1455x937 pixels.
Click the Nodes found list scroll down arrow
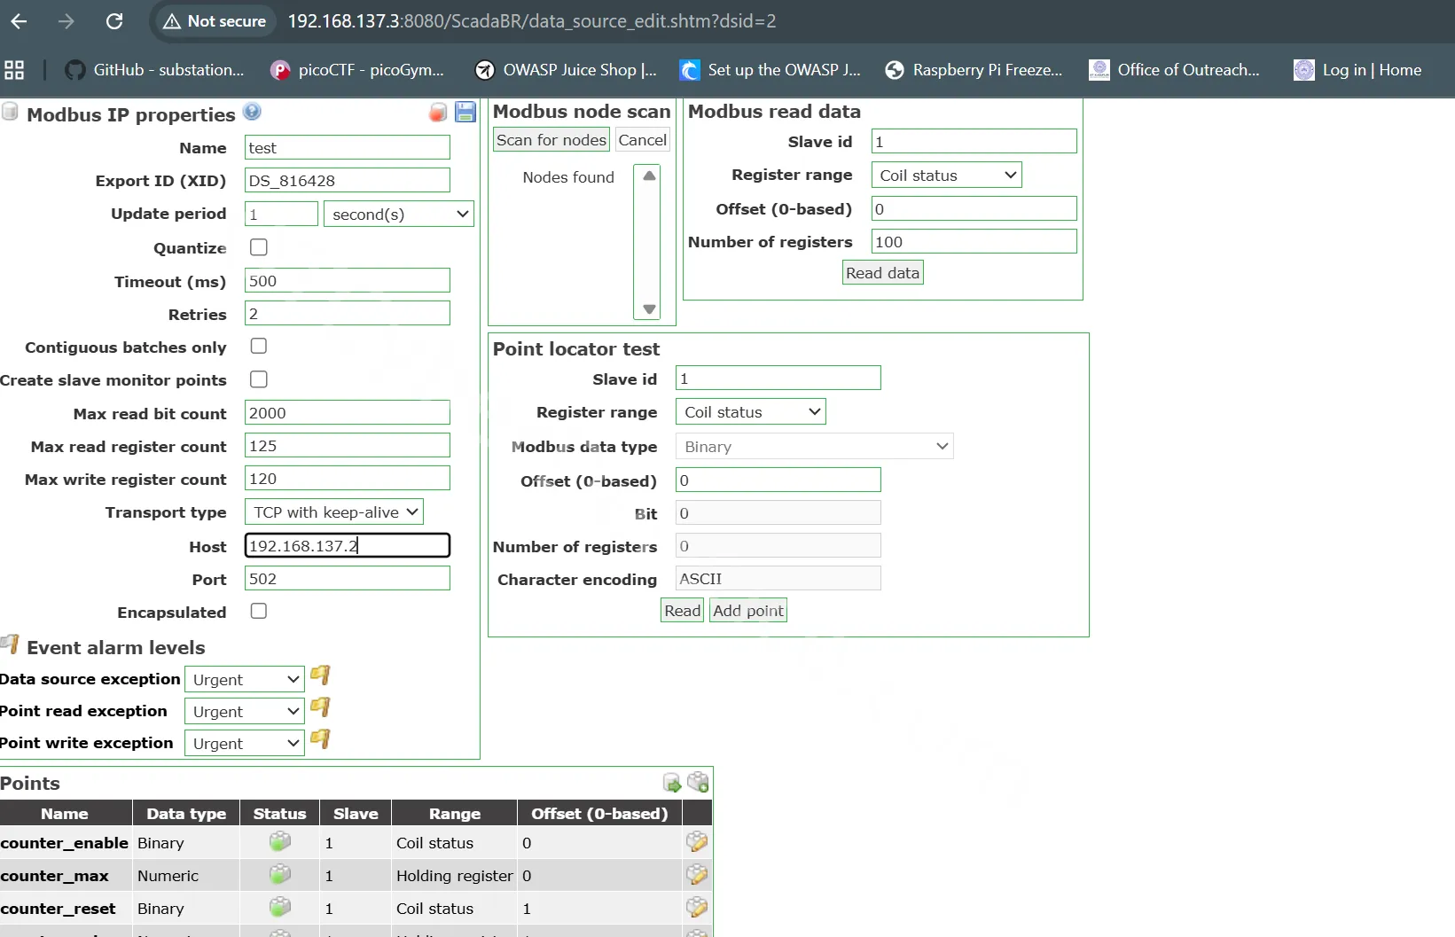649,309
